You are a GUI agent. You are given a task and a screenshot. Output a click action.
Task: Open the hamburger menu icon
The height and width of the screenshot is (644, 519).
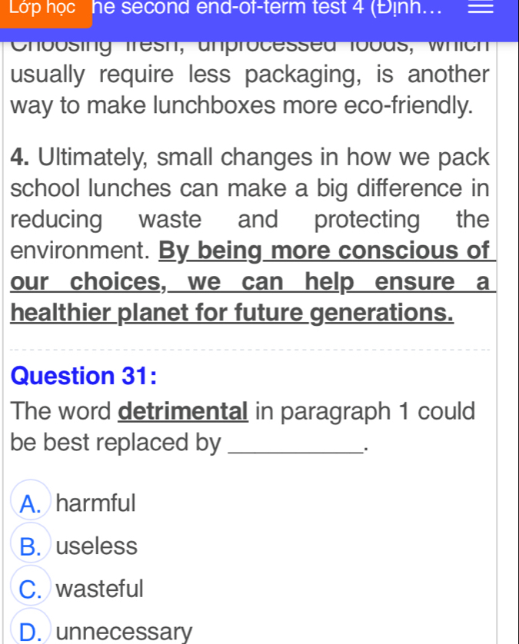coord(481,7)
